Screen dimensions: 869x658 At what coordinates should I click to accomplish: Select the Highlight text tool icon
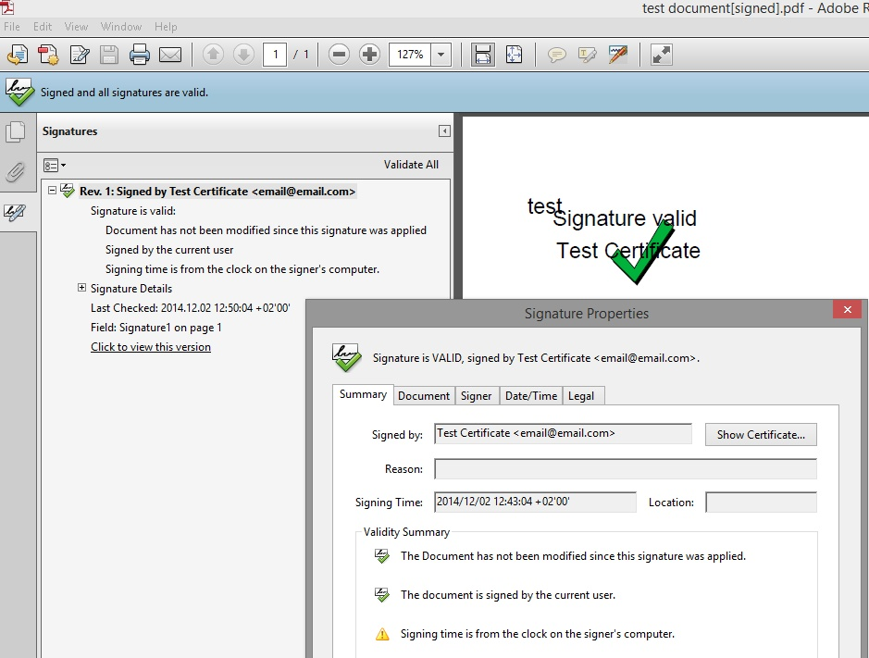[587, 55]
